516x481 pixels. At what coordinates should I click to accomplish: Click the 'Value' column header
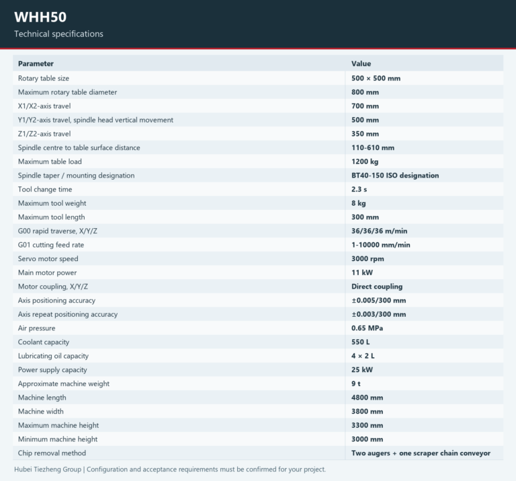tap(361, 64)
